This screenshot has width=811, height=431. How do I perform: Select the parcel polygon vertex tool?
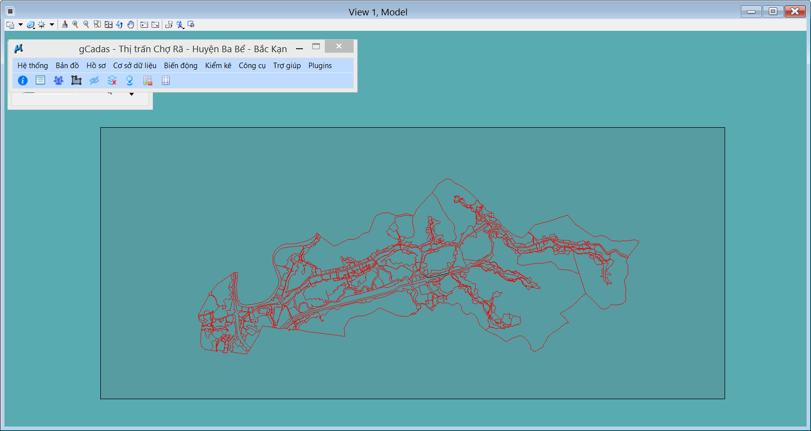click(76, 81)
